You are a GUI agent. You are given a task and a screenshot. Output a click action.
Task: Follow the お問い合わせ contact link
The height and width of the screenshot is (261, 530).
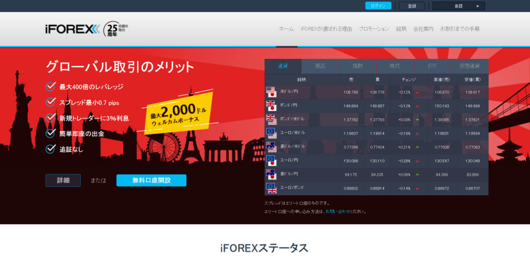[x=338, y=212]
